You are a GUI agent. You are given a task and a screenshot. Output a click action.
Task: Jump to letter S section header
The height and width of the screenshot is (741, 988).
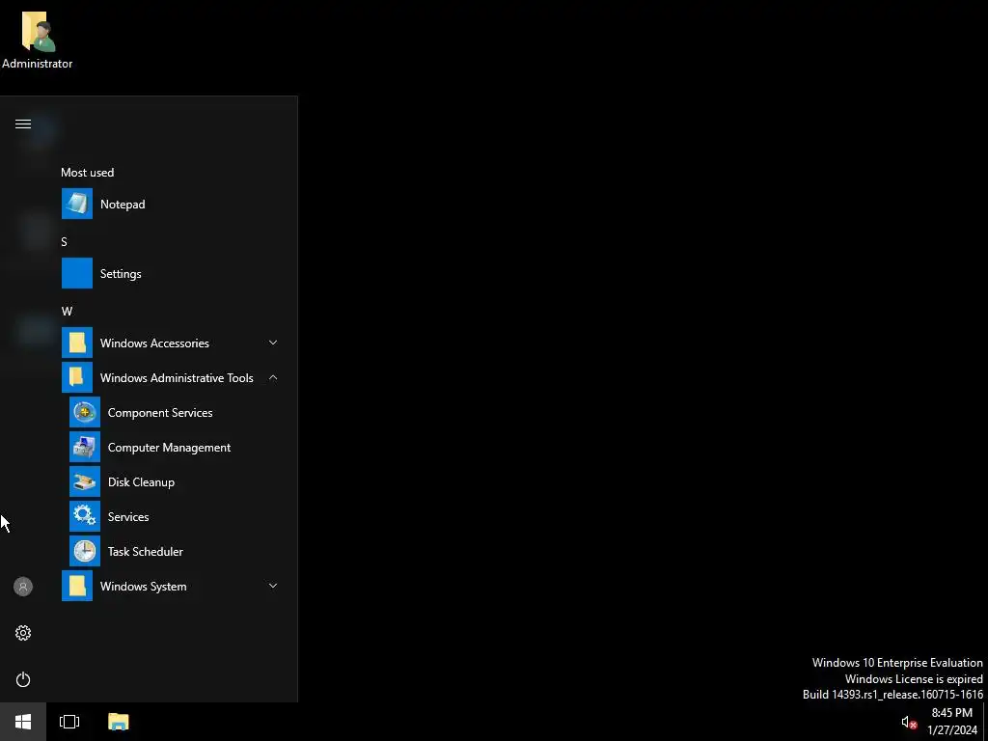point(64,241)
